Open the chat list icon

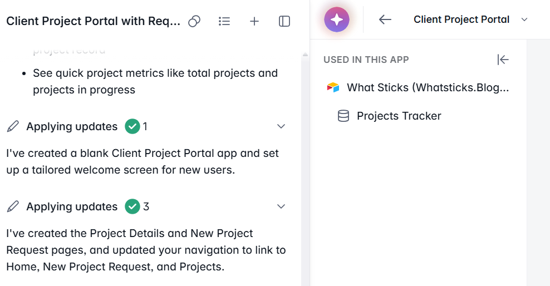pyautogui.click(x=224, y=21)
